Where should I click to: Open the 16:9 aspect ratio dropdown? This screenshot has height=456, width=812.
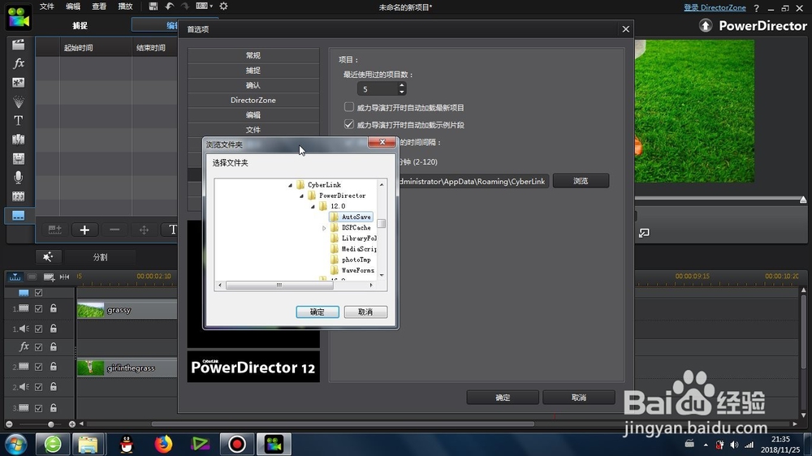click(x=205, y=6)
